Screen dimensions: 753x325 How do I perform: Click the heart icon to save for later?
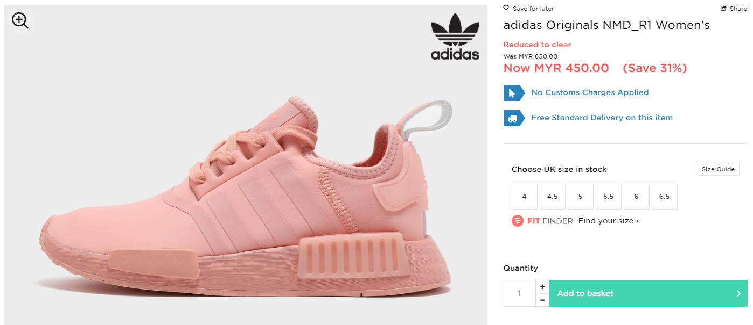[x=506, y=8]
